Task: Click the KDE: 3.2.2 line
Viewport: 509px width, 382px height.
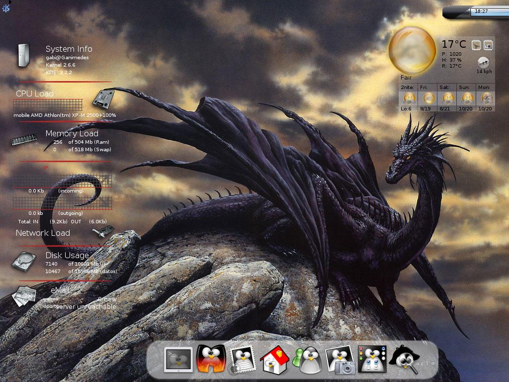Action: [59, 73]
